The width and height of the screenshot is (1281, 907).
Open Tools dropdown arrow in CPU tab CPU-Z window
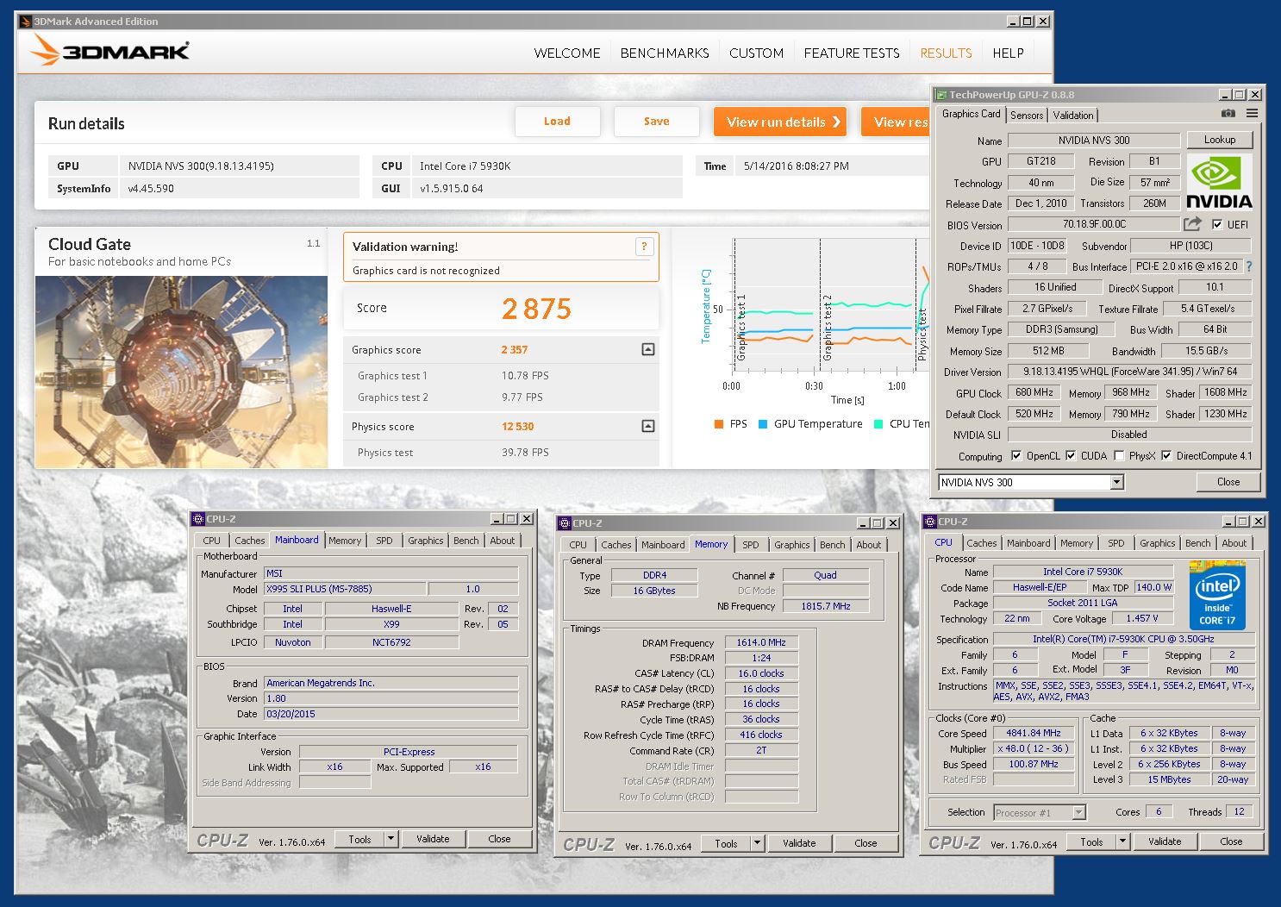pyautogui.click(x=1122, y=841)
